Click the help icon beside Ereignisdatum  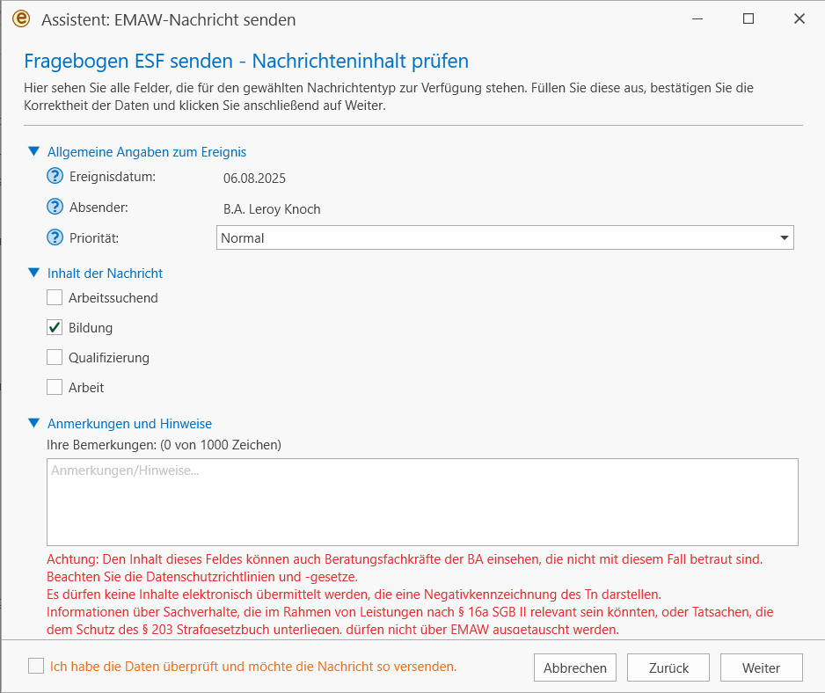55,176
